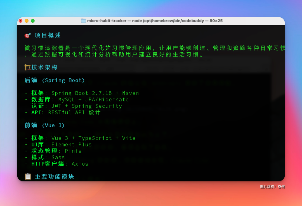The height and width of the screenshot is (206, 302).
Task: Close the terminal window with red button
Action: (x=21, y=21)
